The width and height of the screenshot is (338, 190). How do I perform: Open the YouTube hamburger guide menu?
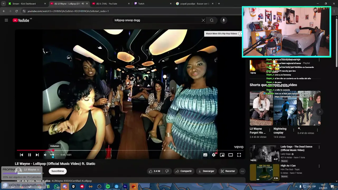point(6,20)
